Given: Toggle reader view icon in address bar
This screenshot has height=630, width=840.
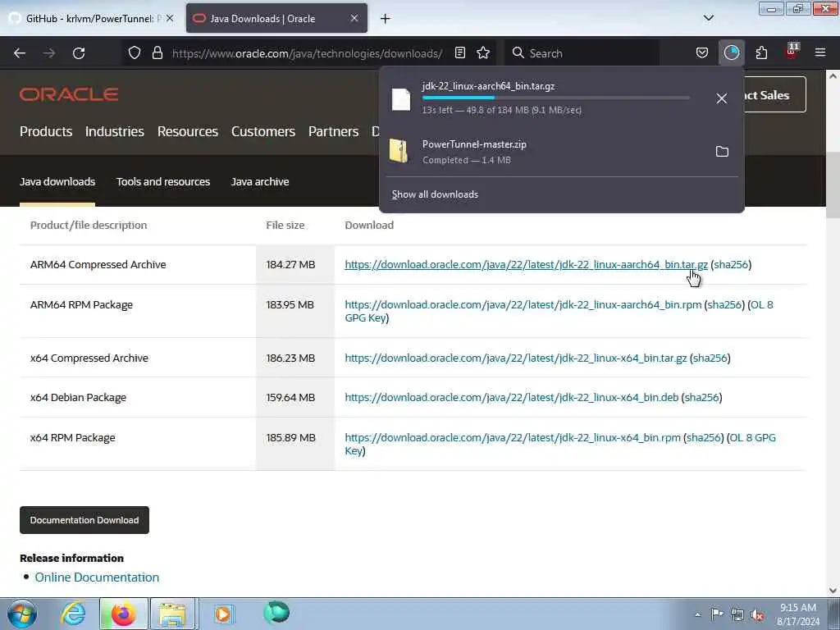Looking at the screenshot, I should pyautogui.click(x=459, y=52).
